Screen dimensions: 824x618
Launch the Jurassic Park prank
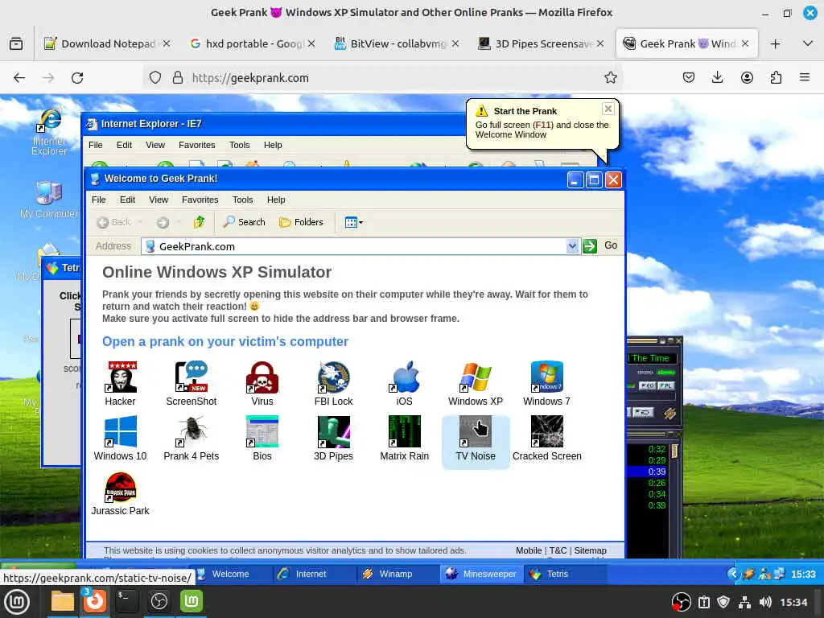click(121, 493)
